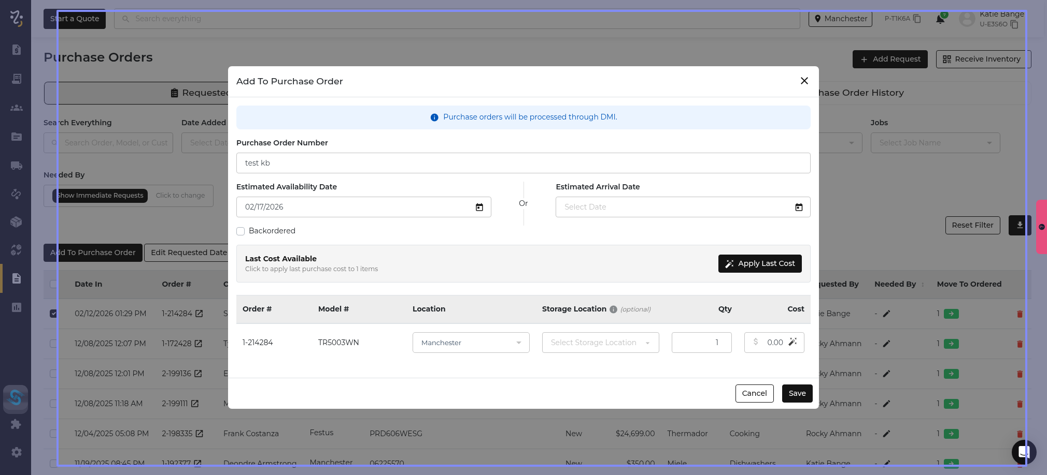Uncheck the row for order 1-214284

click(53, 314)
